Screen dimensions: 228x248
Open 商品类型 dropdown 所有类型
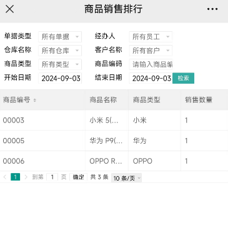pos(60,64)
